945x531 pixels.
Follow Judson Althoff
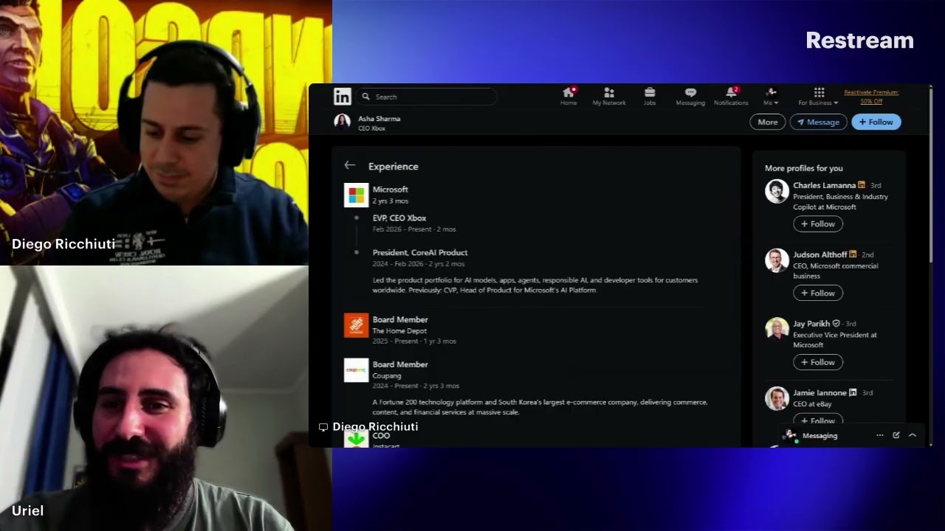(818, 294)
